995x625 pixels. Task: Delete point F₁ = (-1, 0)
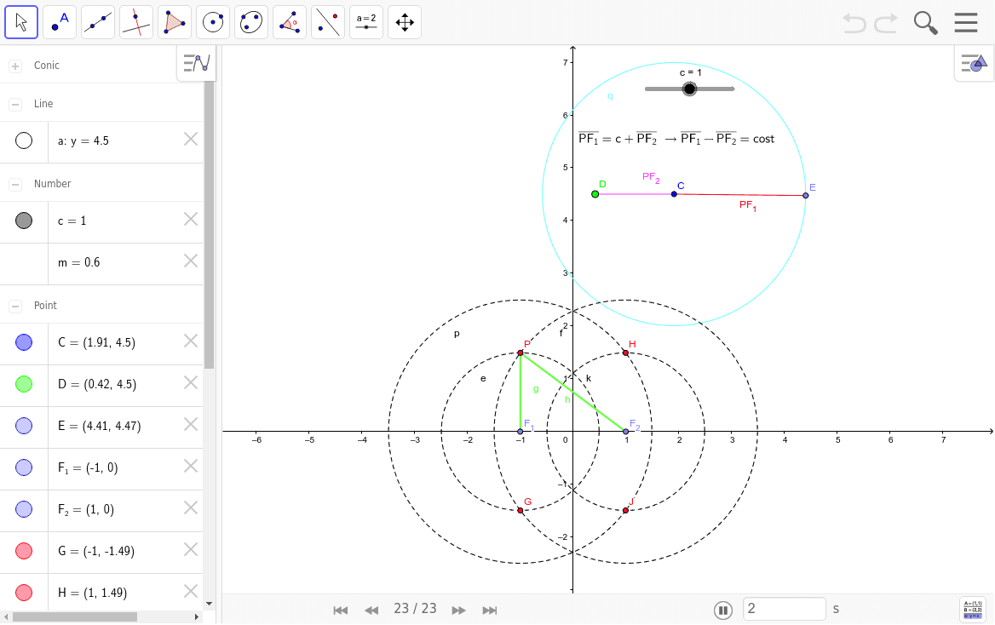pos(190,467)
